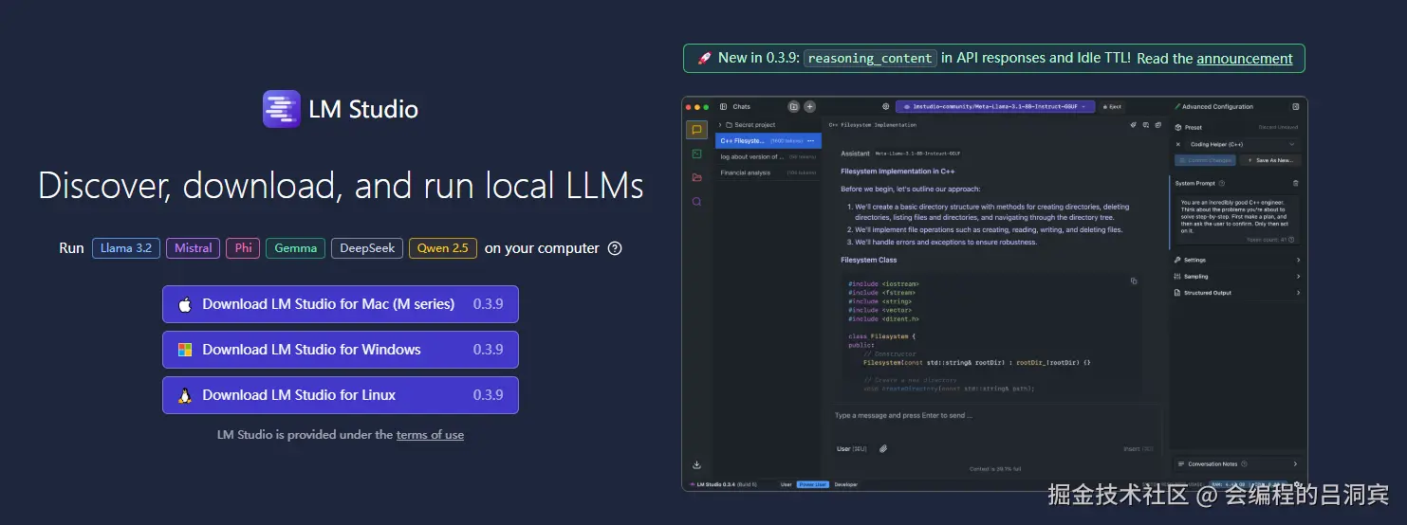Select the 'log about version of' chat
The width and height of the screenshot is (1407, 525).
click(768, 156)
